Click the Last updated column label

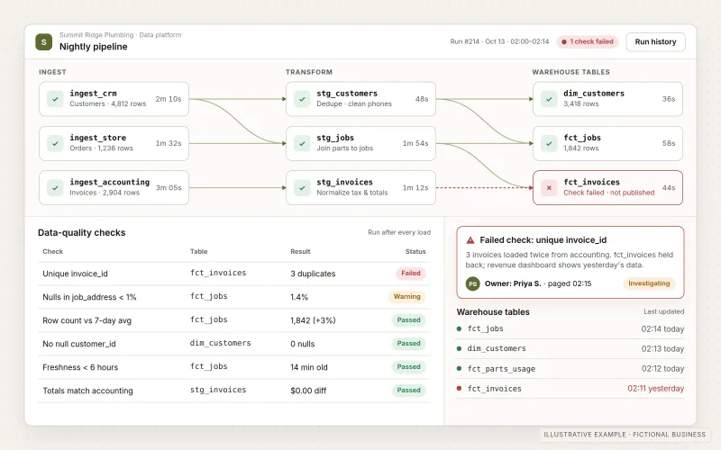pyautogui.click(x=663, y=311)
